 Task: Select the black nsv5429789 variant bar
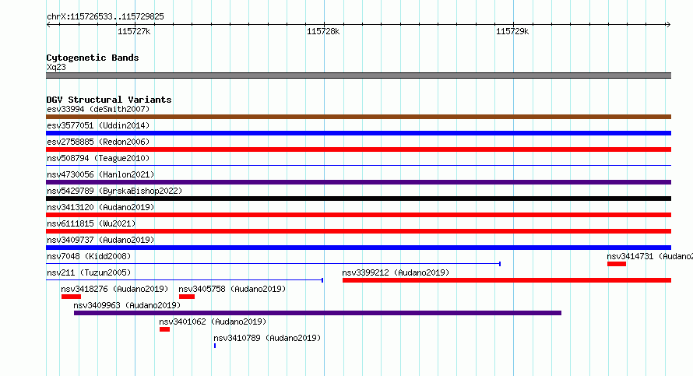pos(358,199)
